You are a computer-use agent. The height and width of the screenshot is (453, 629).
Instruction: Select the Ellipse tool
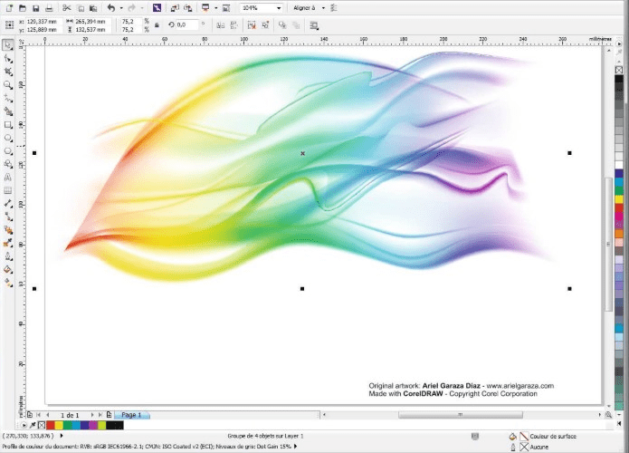pyautogui.click(x=8, y=138)
